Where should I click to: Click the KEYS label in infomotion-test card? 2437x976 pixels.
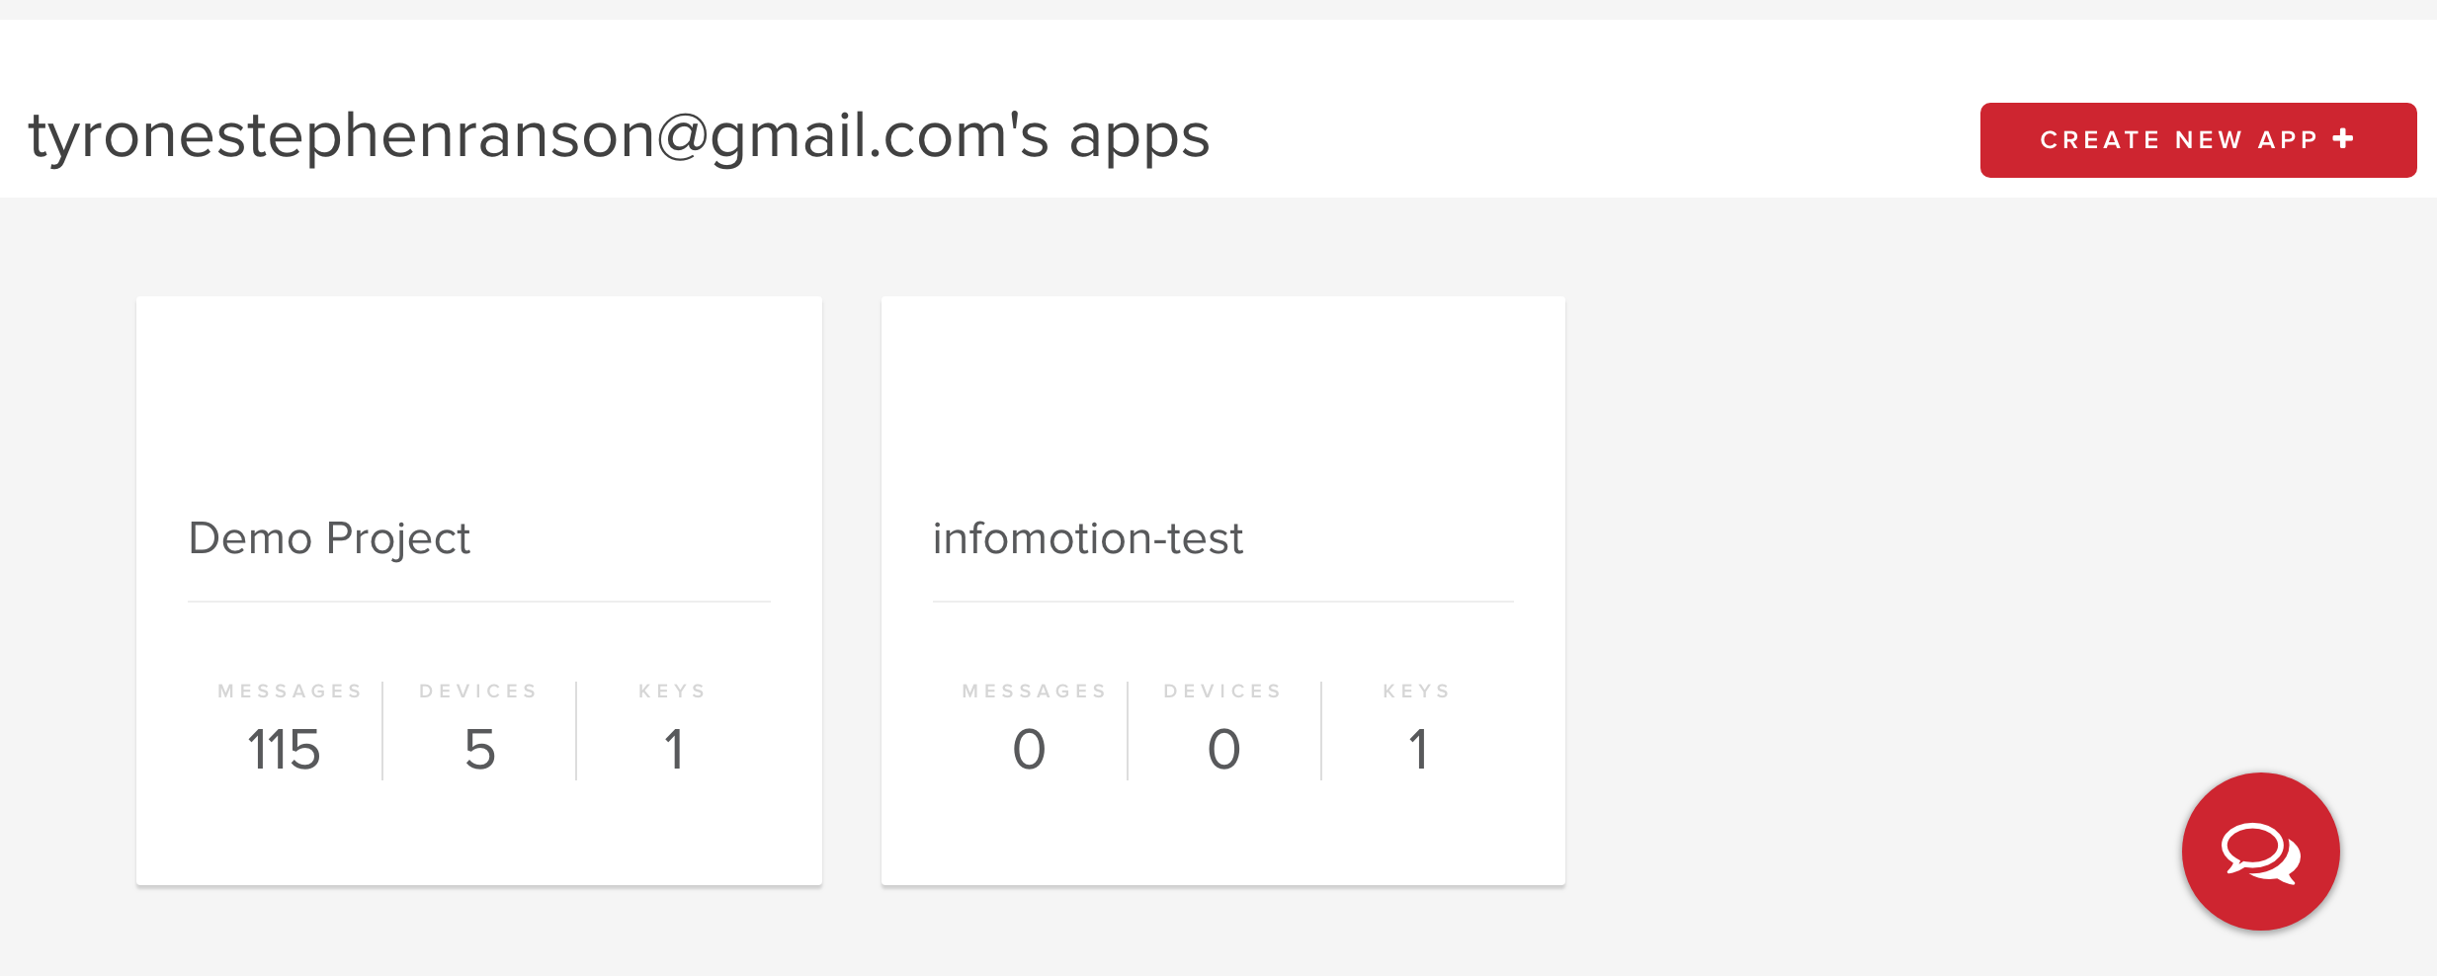coord(1417,691)
